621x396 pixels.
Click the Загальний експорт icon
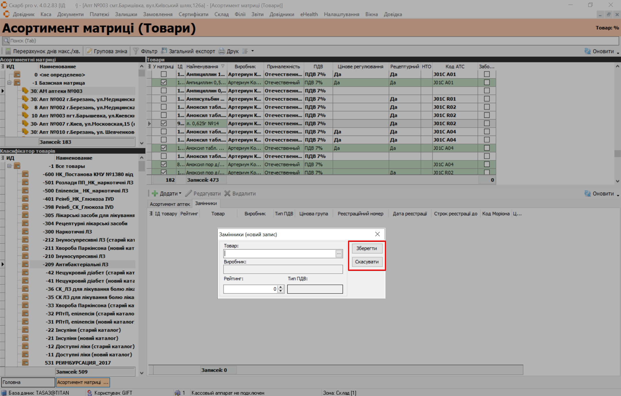click(x=164, y=51)
